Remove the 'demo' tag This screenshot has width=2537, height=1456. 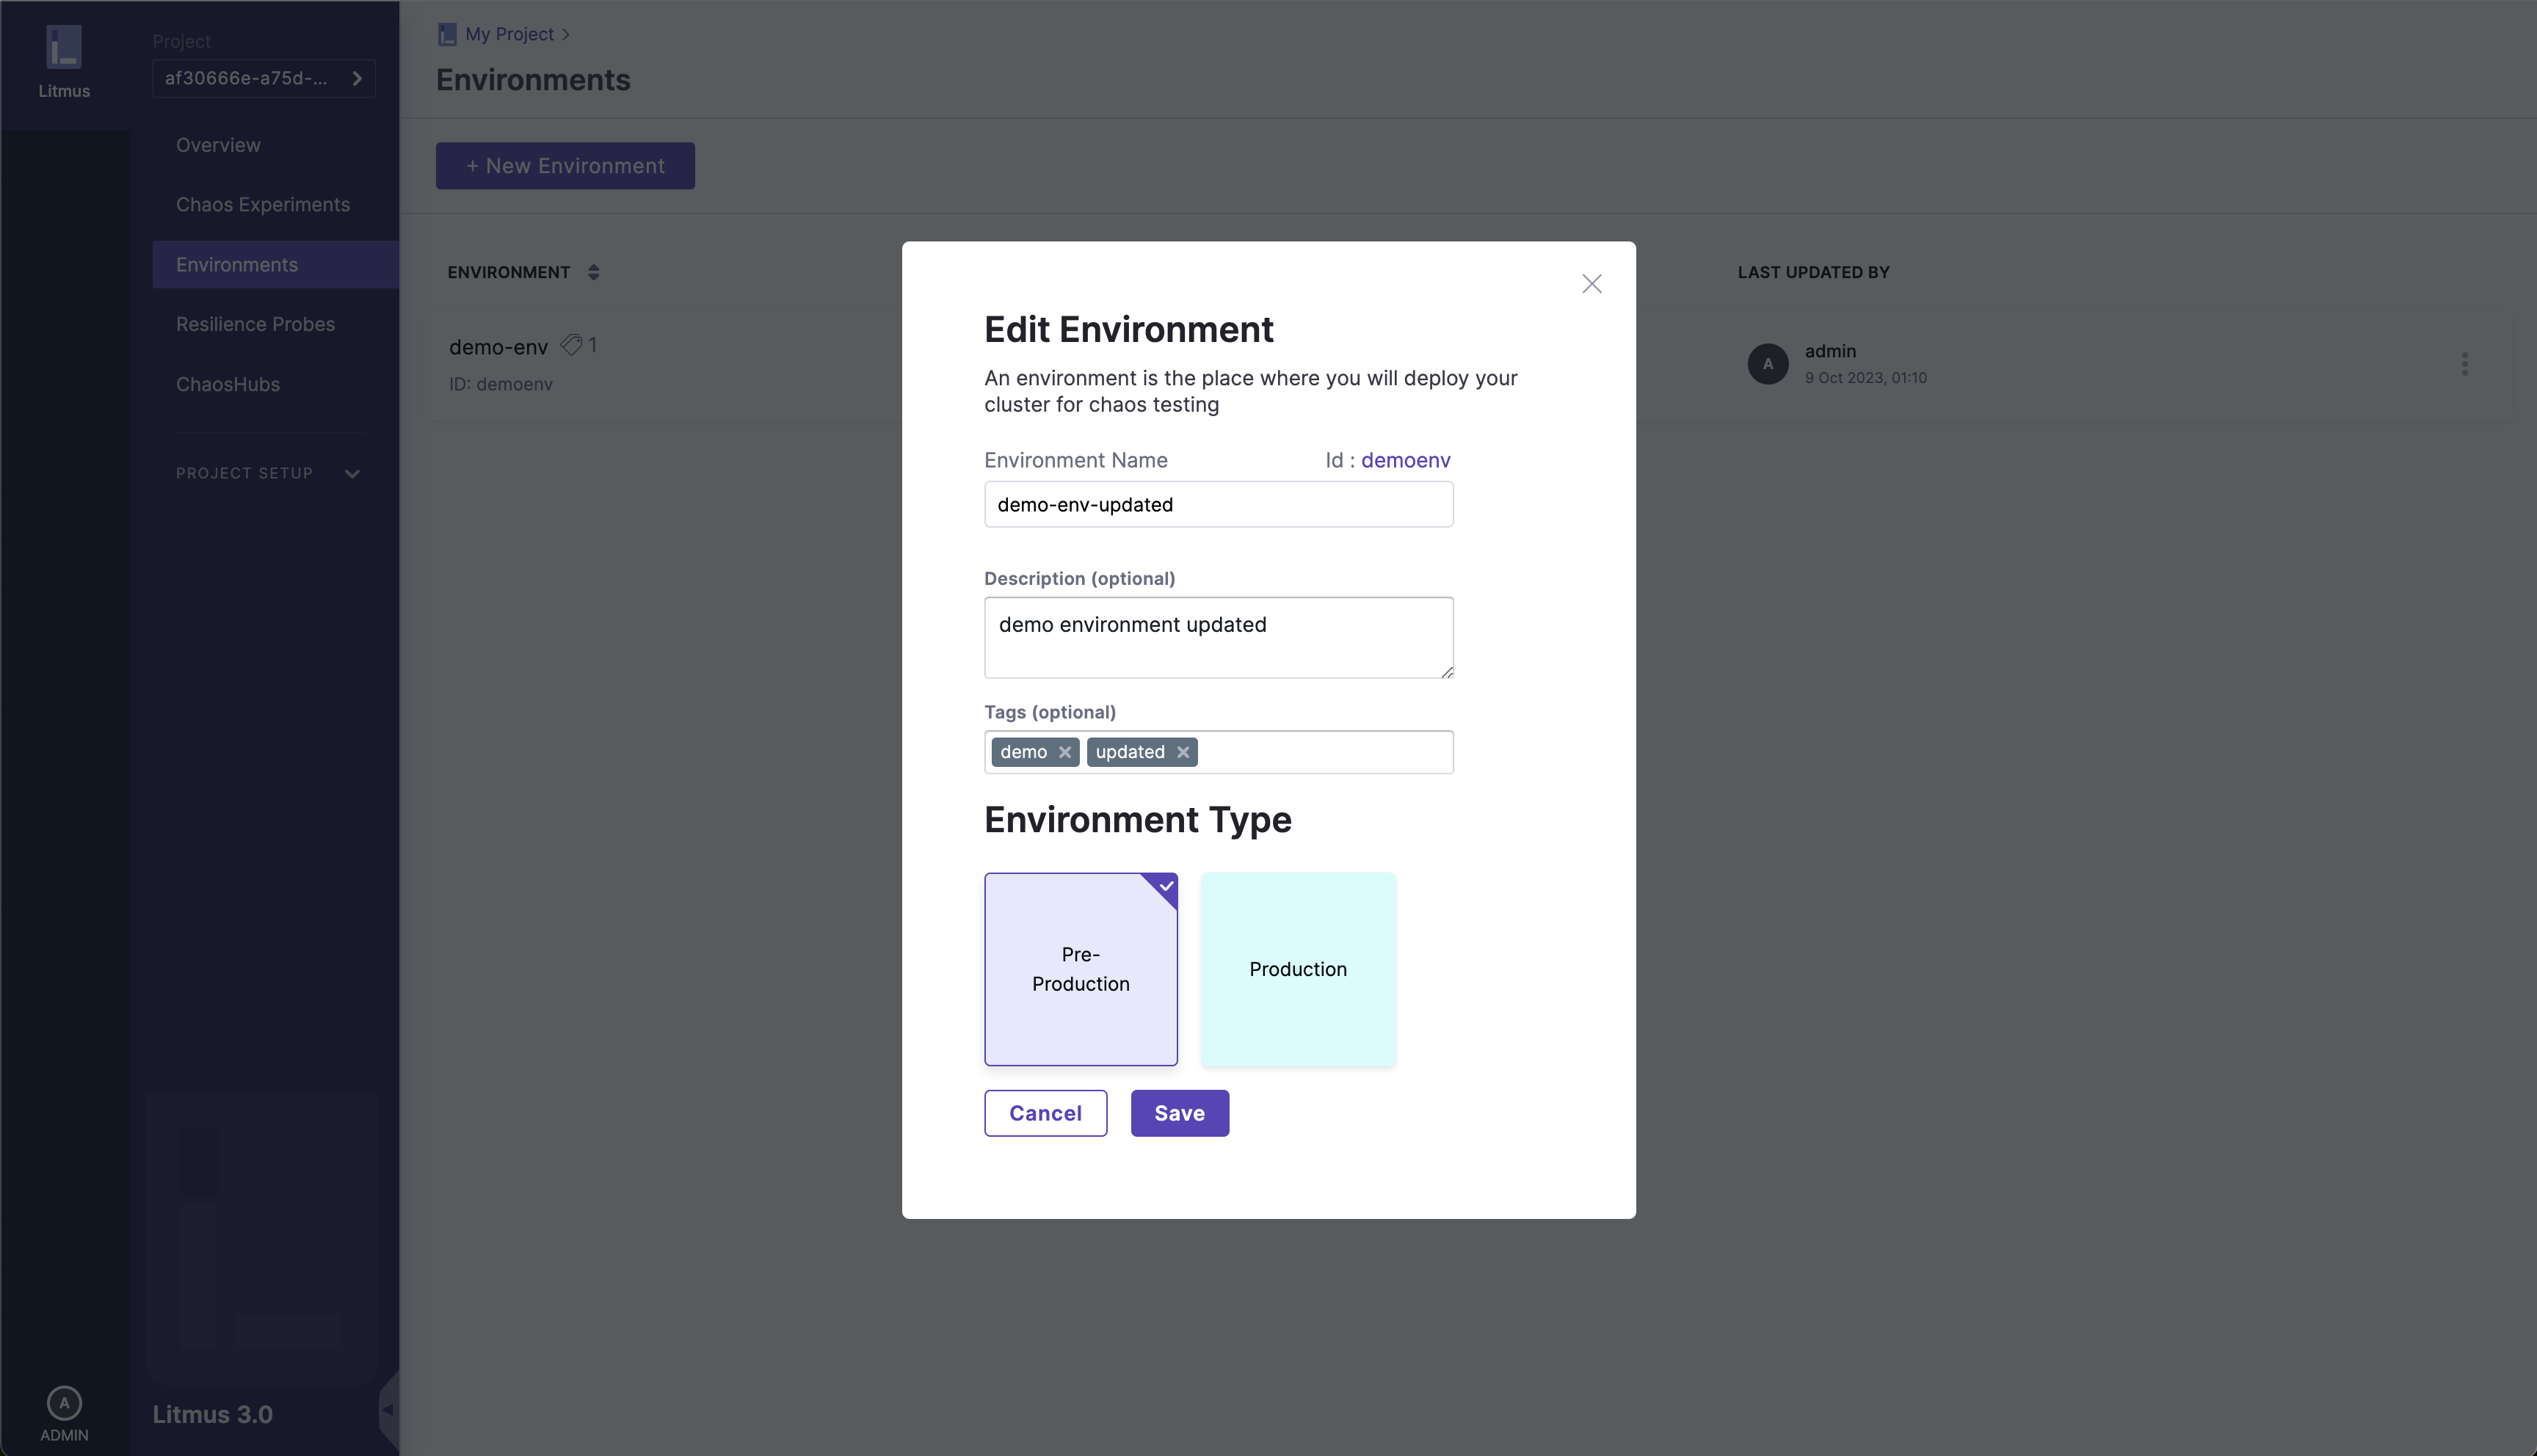point(1065,752)
